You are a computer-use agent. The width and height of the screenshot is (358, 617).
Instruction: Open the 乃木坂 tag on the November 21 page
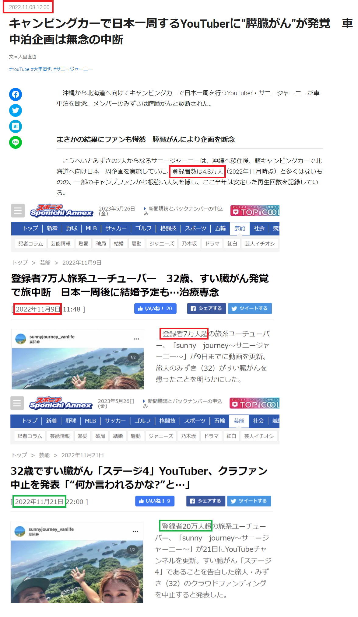tap(188, 436)
